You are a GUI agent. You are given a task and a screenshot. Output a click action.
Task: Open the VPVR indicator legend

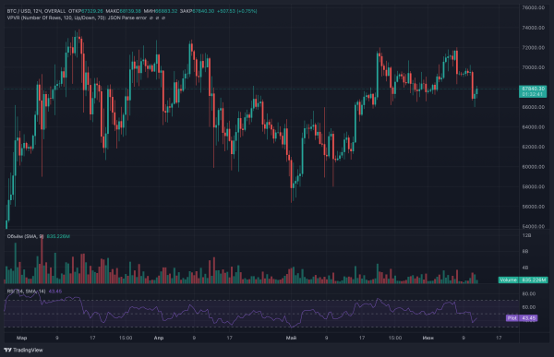click(77, 18)
